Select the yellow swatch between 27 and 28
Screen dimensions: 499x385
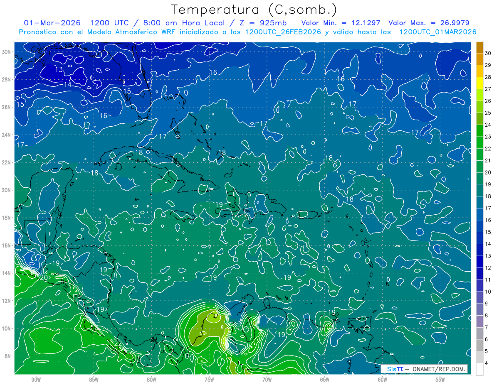479,83
